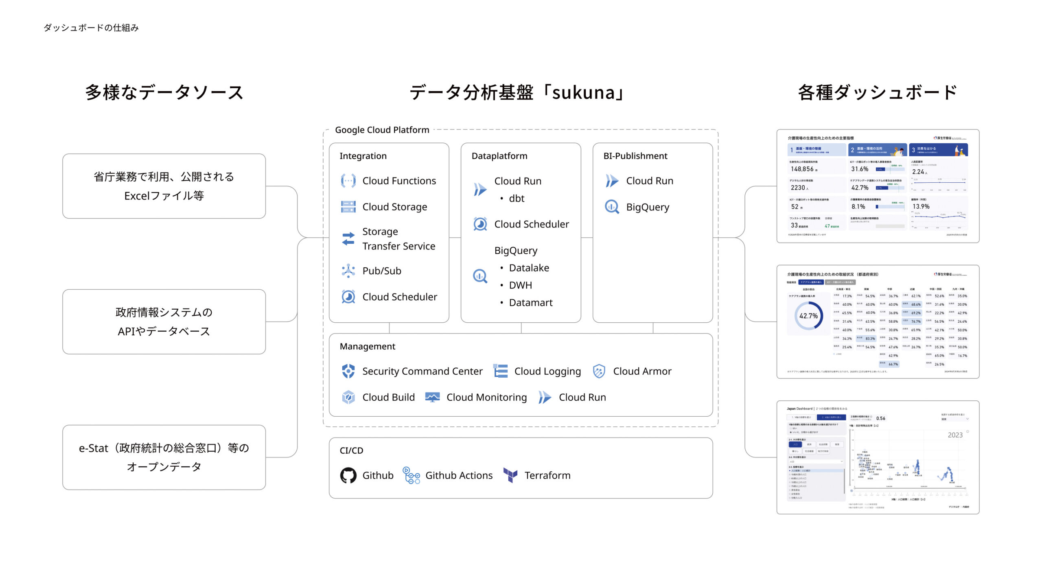Click the Github octocat icon
The image size is (1042, 586).
pos(348,475)
